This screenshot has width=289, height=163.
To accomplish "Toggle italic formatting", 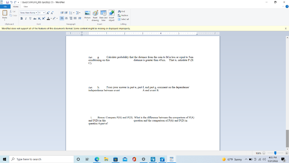I will coord(26,18).
